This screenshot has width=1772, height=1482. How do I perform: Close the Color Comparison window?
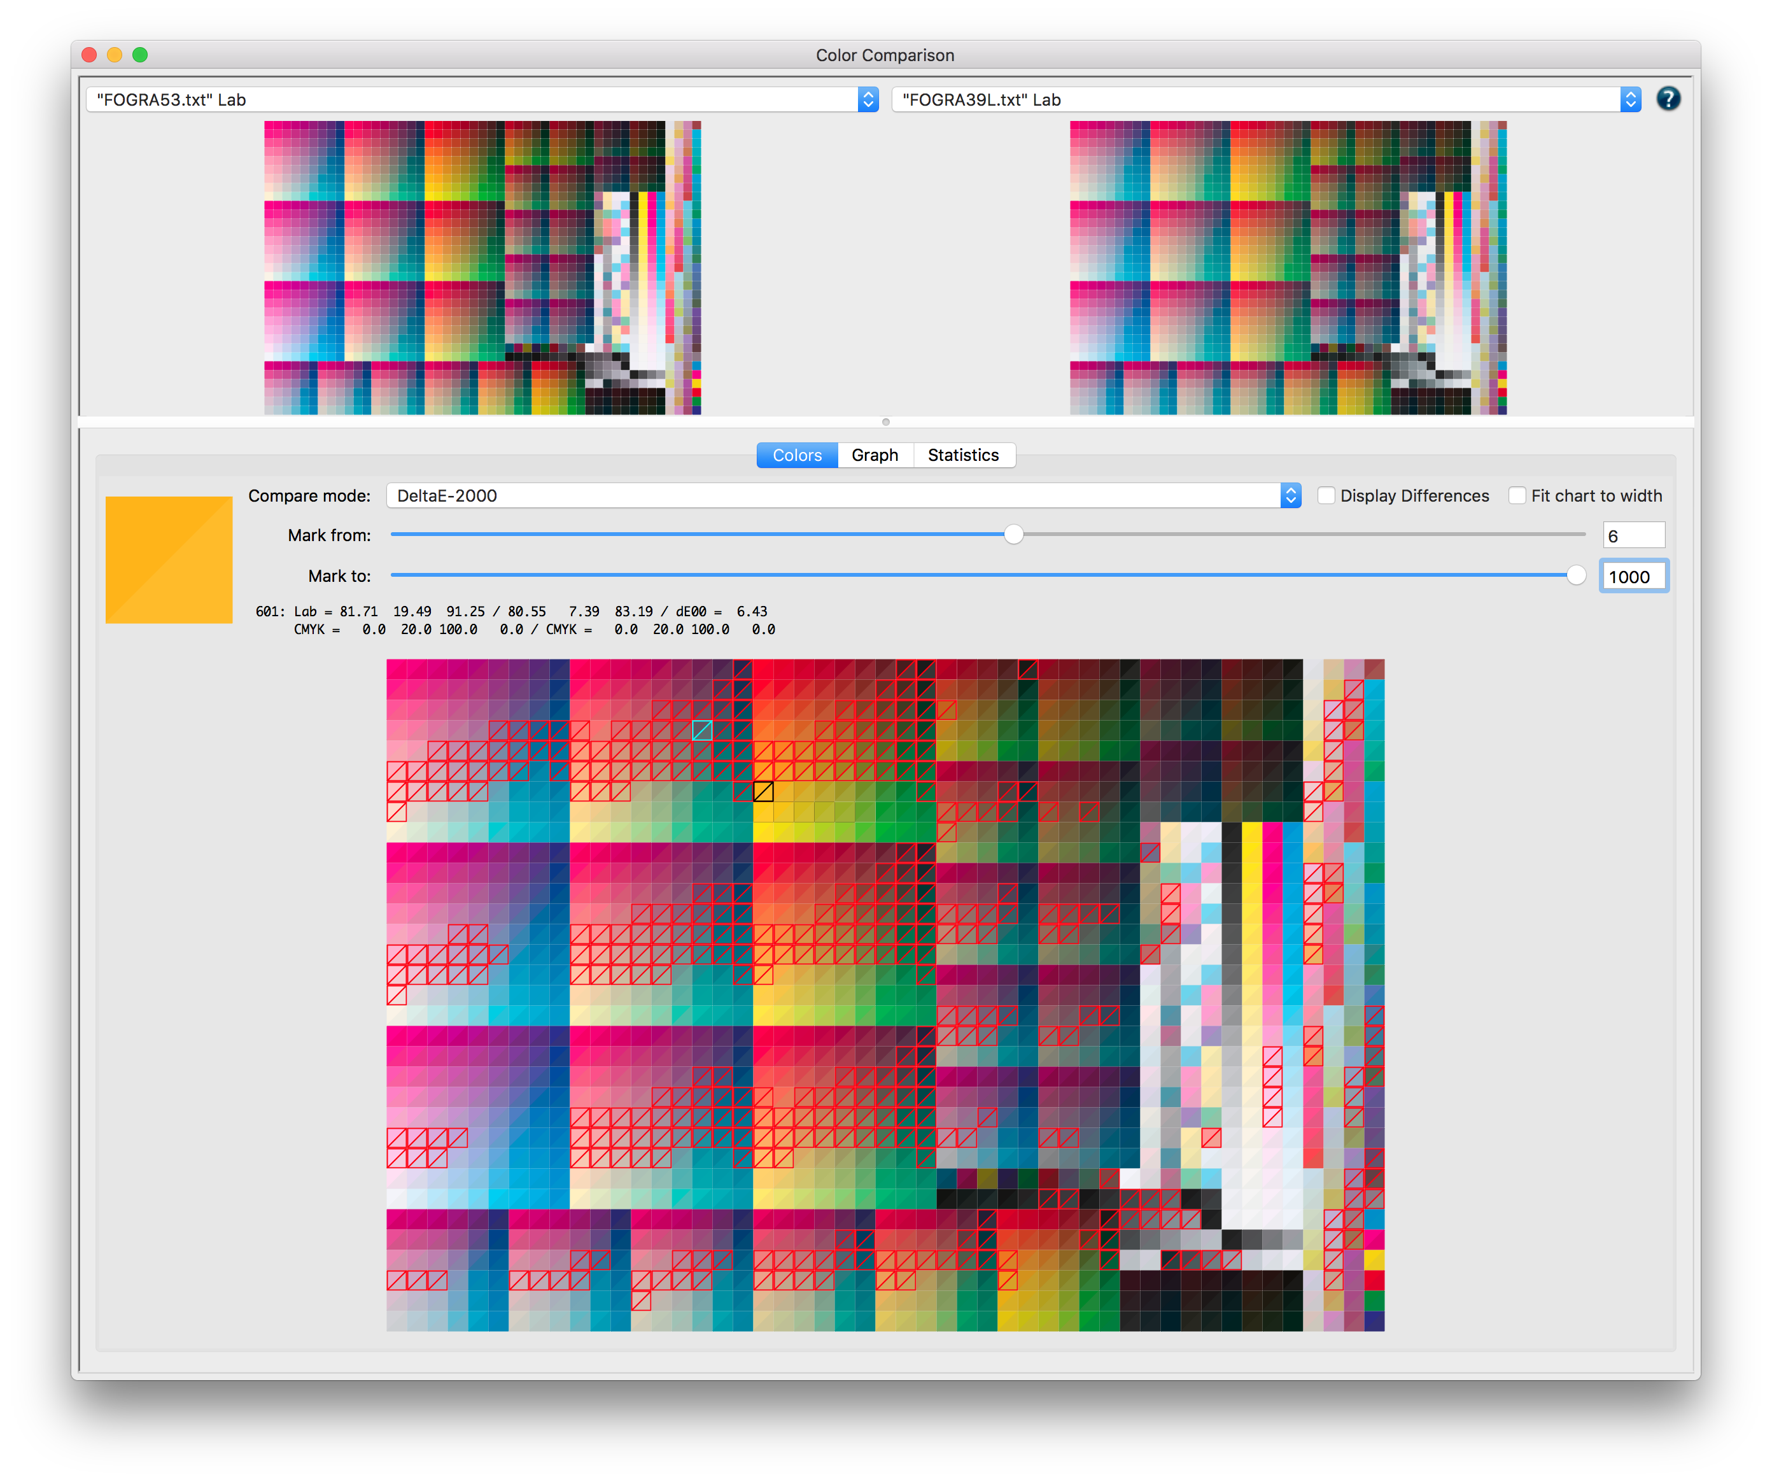90,55
